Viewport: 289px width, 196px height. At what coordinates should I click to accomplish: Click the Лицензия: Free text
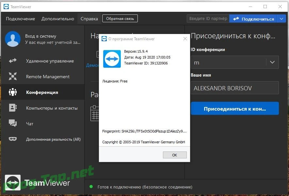[x=115, y=81]
